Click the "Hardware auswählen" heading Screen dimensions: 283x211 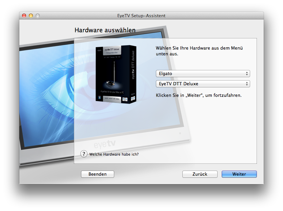point(105,30)
